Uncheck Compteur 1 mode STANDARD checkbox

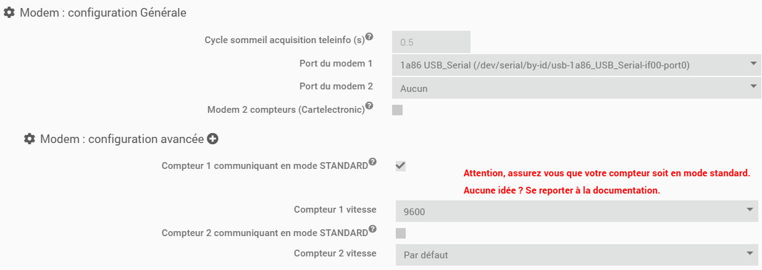tap(400, 166)
